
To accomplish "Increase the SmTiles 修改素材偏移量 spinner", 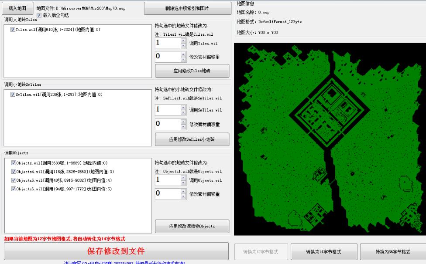I will [183, 122].
